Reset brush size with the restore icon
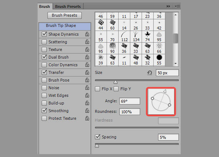Image resolution: width=219 pixels, height=157 pixels. tap(149, 73)
